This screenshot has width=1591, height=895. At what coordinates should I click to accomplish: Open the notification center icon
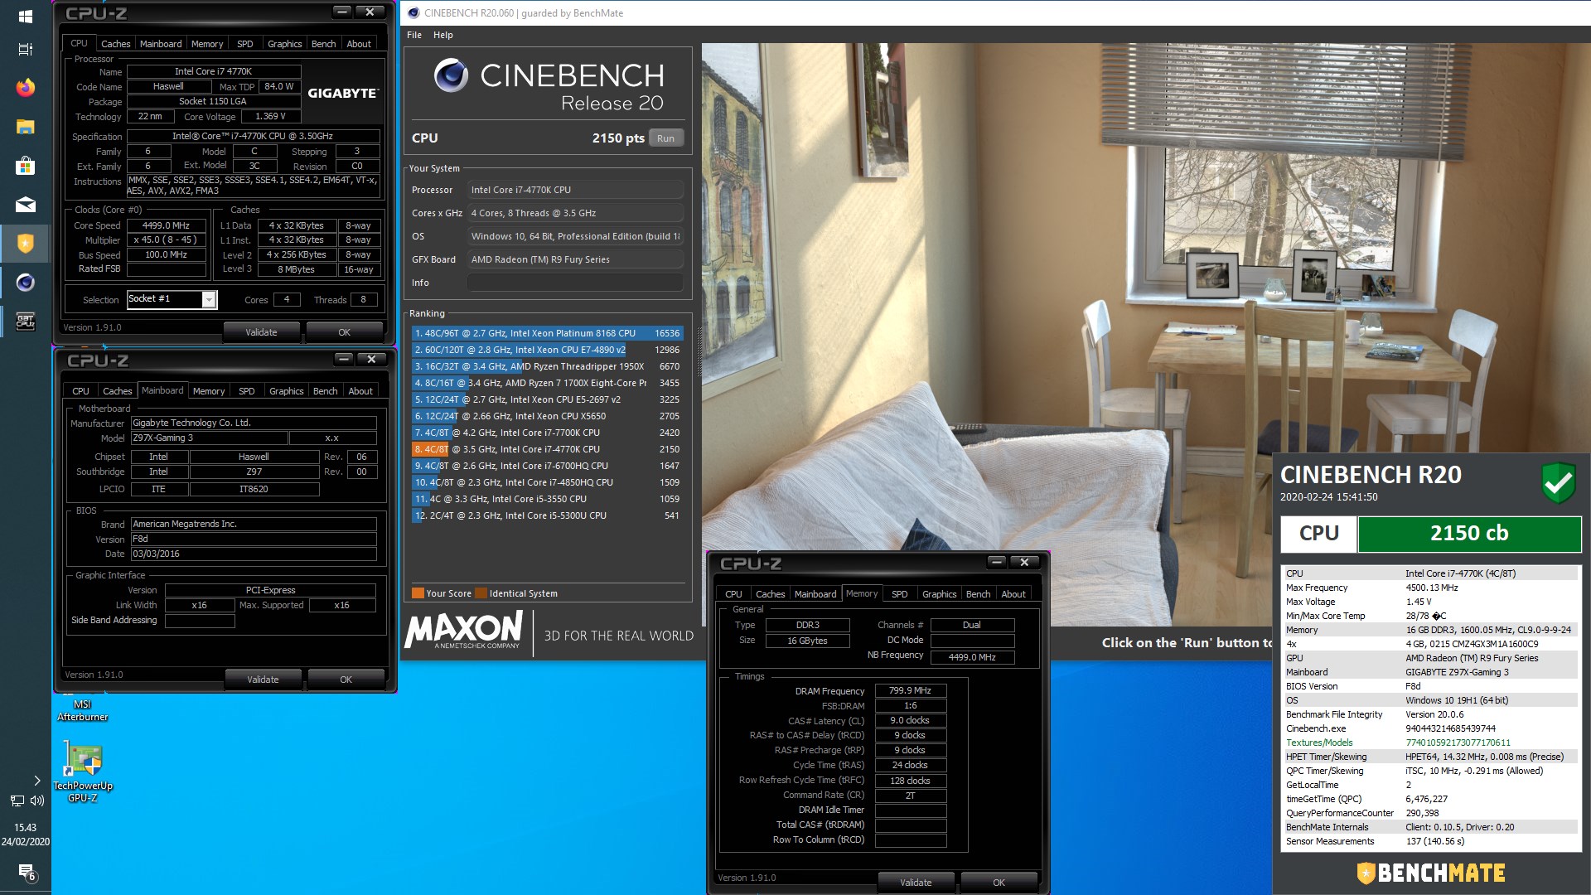point(26,872)
